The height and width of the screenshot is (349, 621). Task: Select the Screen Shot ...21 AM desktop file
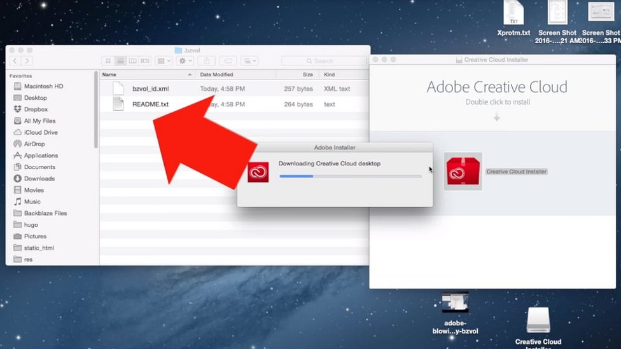[x=557, y=22]
